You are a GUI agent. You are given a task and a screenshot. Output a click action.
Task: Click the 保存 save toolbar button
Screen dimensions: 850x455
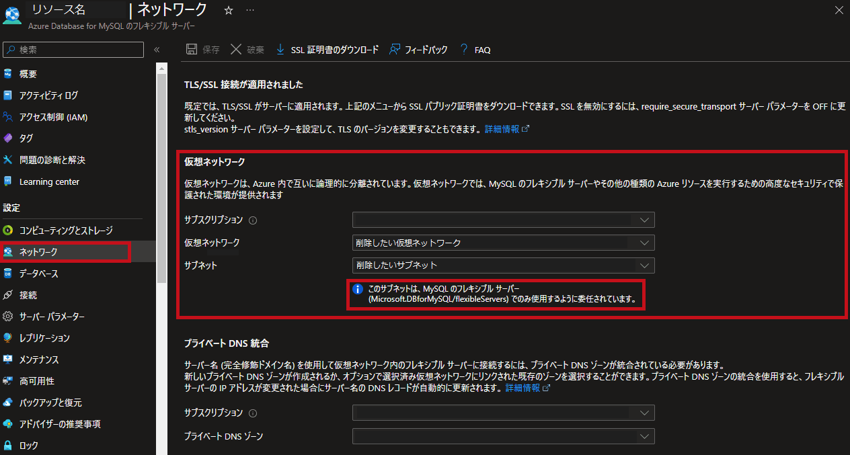[x=202, y=50]
